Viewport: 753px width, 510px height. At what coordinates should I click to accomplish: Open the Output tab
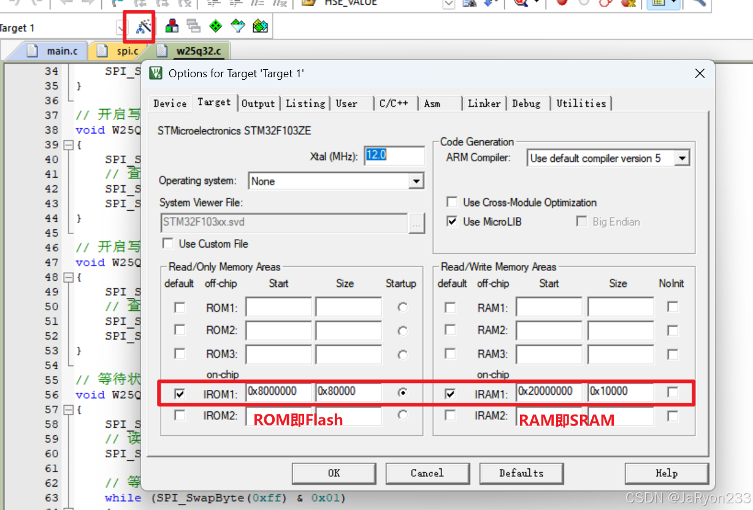[258, 104]
